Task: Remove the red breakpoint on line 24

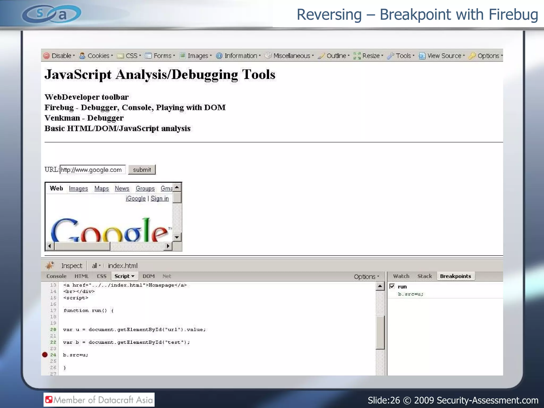Action: click(x=45, y=355)
